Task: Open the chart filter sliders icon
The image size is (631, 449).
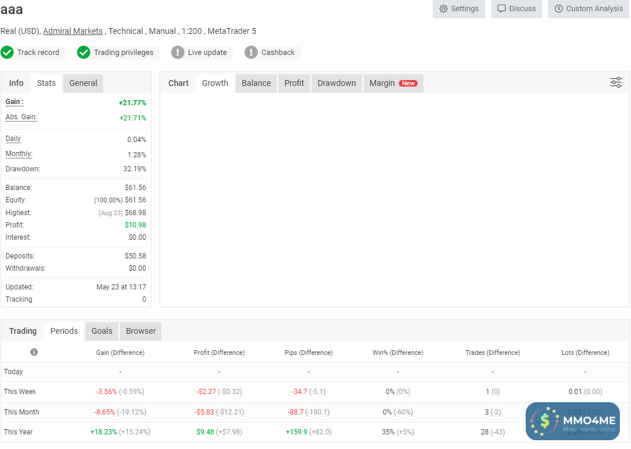Action: pyautogui.click(x=616, y=82)
